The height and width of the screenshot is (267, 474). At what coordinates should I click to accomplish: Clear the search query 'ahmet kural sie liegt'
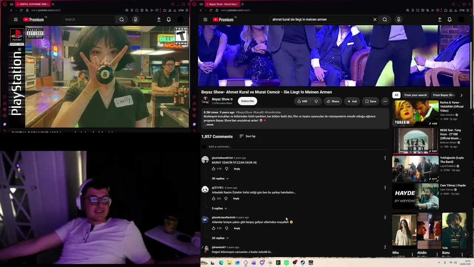375,20
